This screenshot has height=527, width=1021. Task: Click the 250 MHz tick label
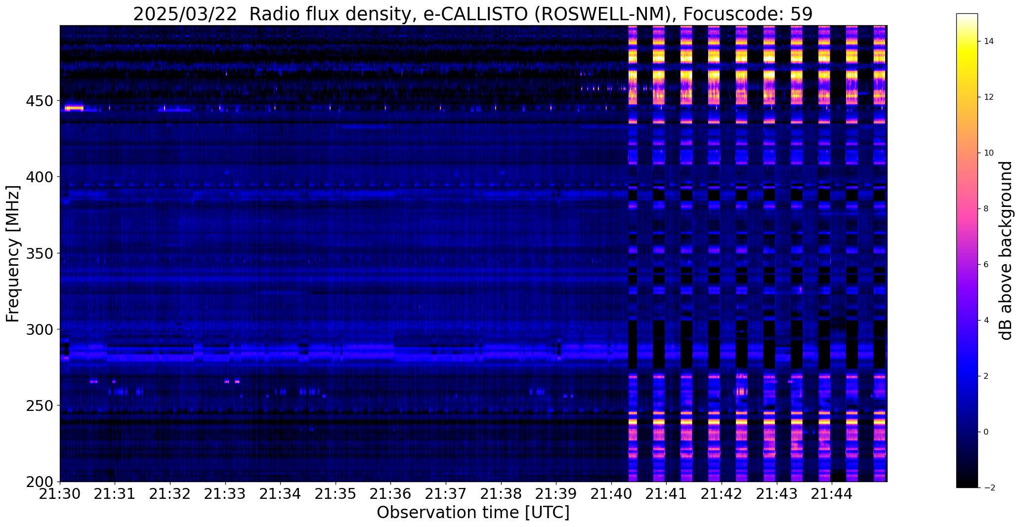39,405
